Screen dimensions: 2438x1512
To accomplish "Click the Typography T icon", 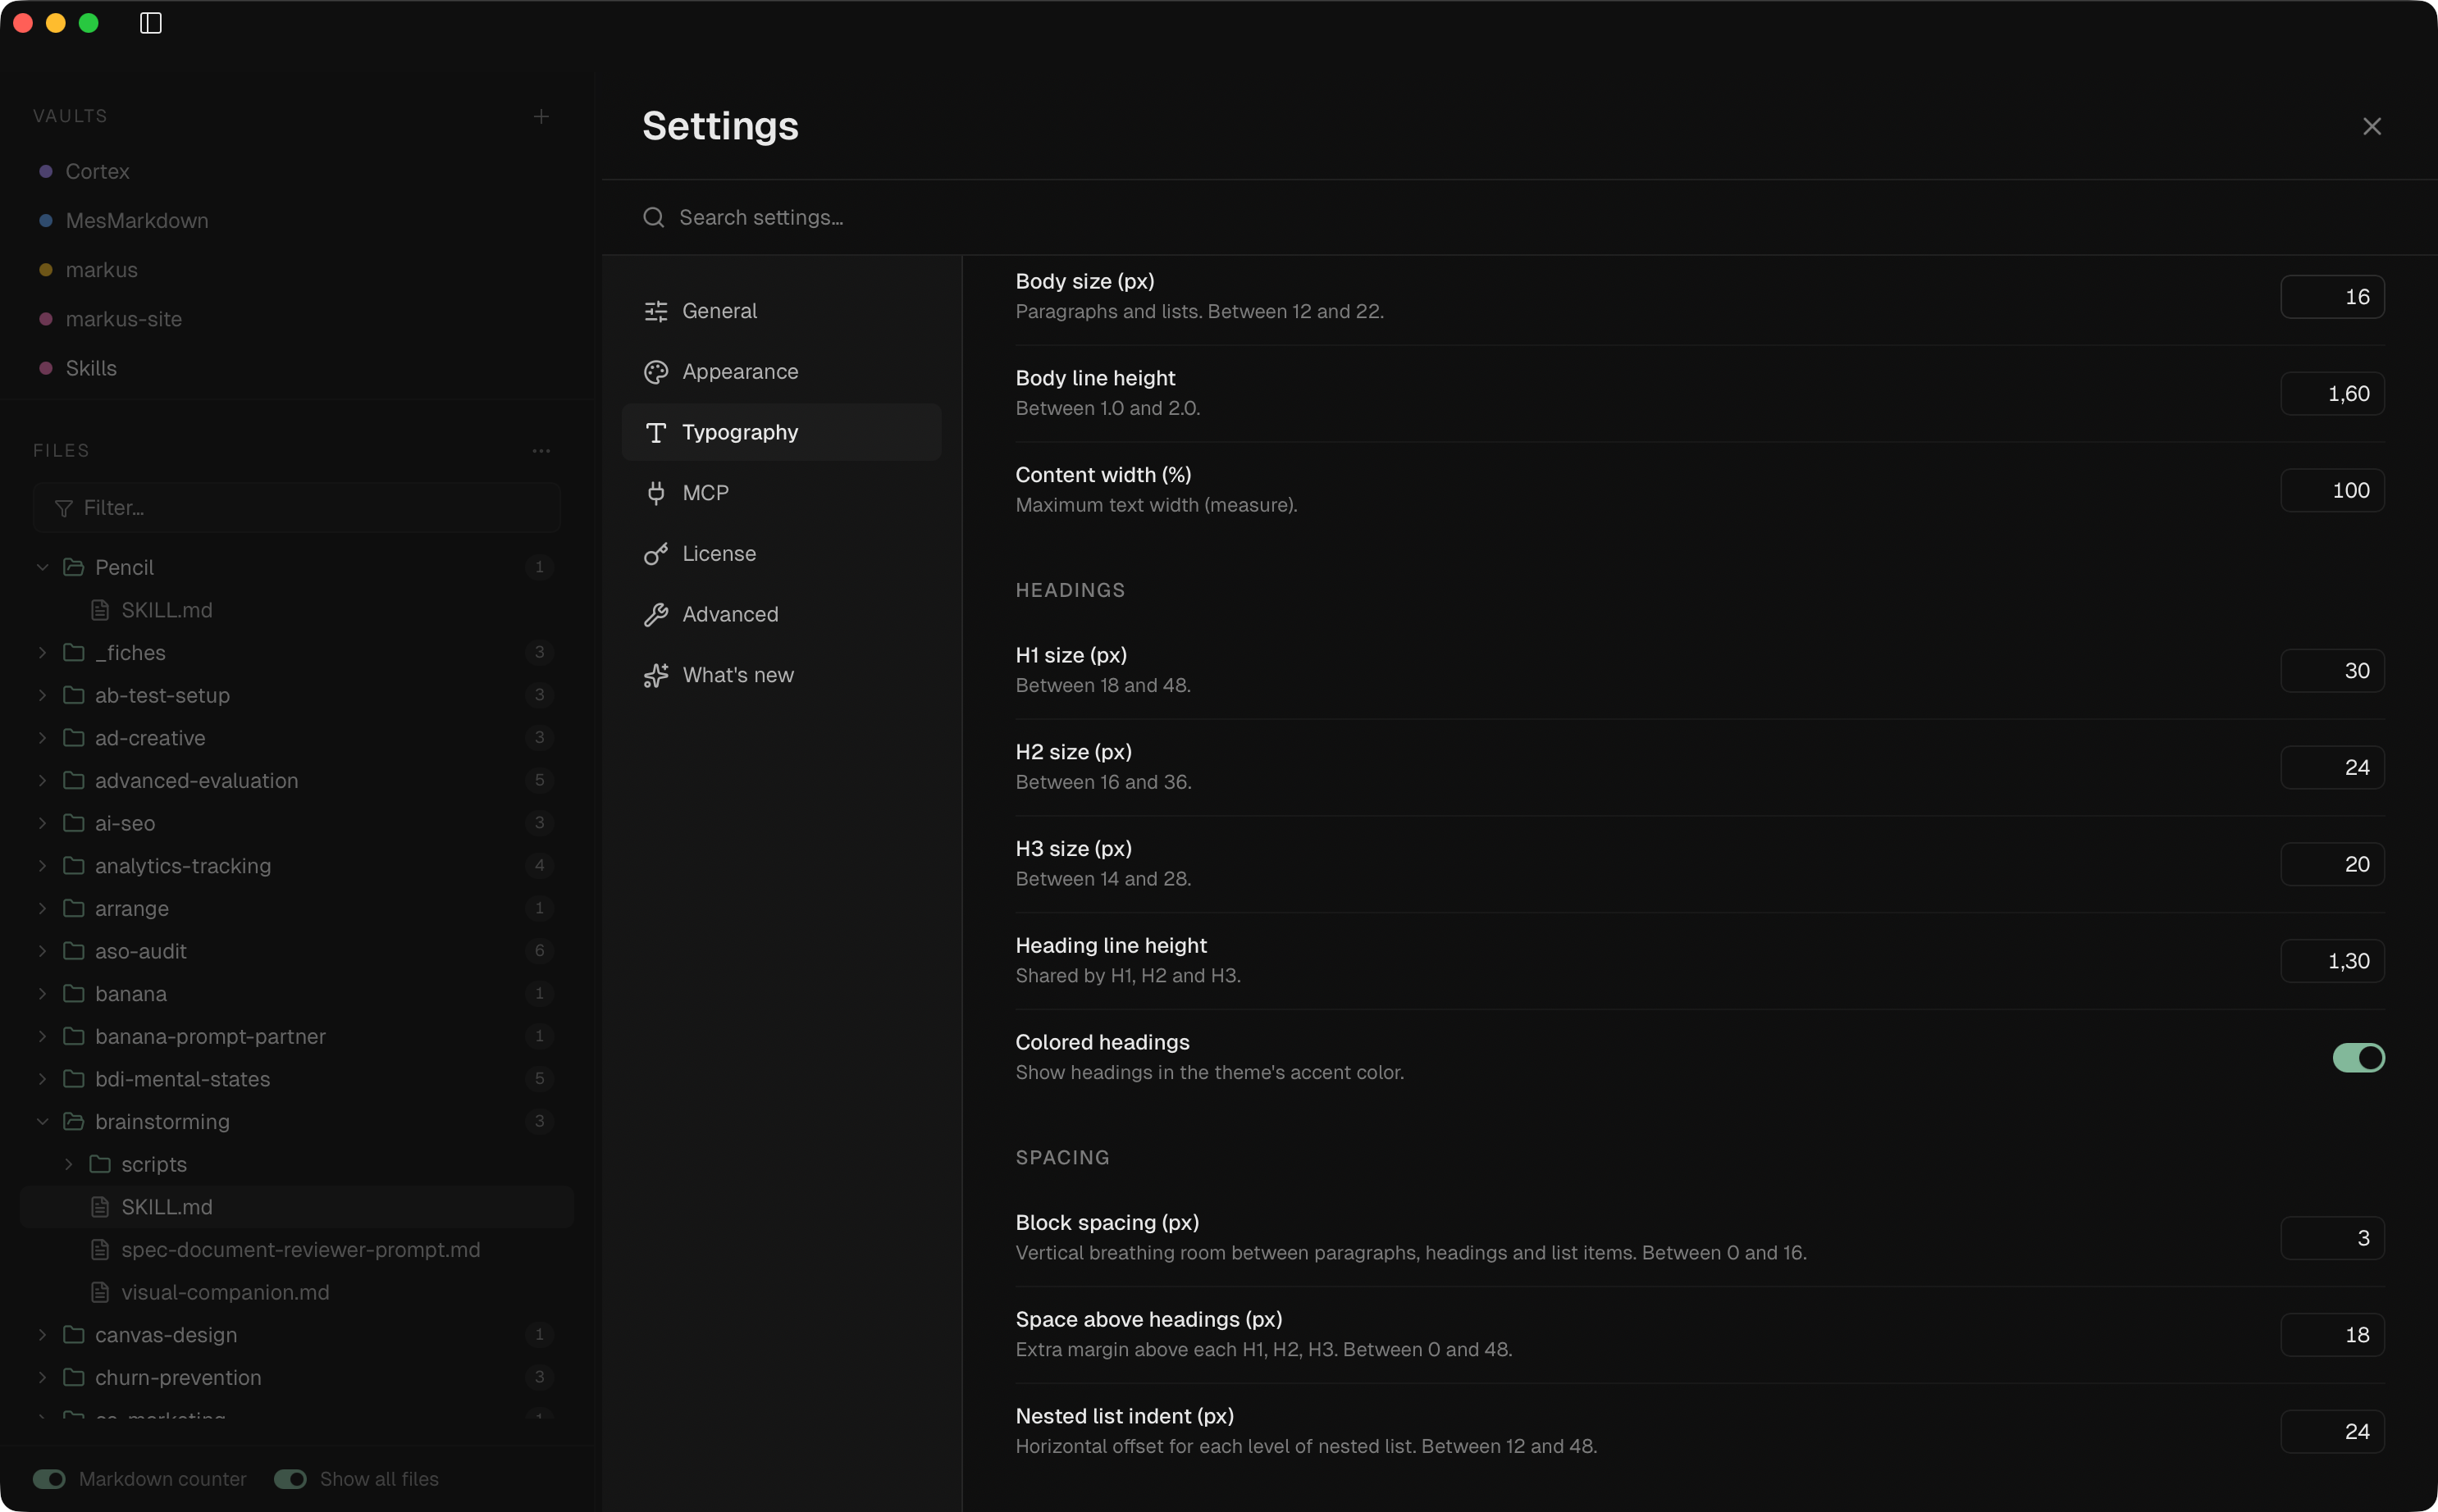I will point(656,432).
